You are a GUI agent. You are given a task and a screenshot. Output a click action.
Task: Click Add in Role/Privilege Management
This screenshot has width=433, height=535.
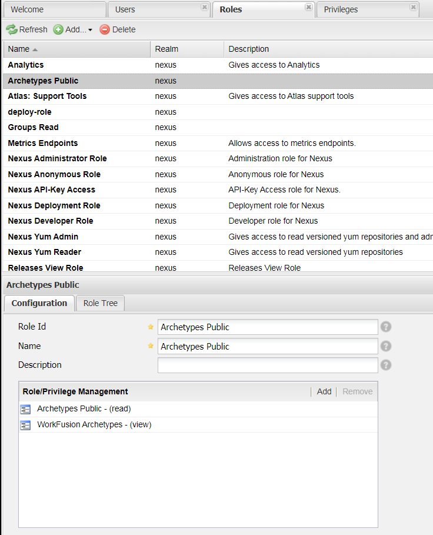tap(324, 392)
